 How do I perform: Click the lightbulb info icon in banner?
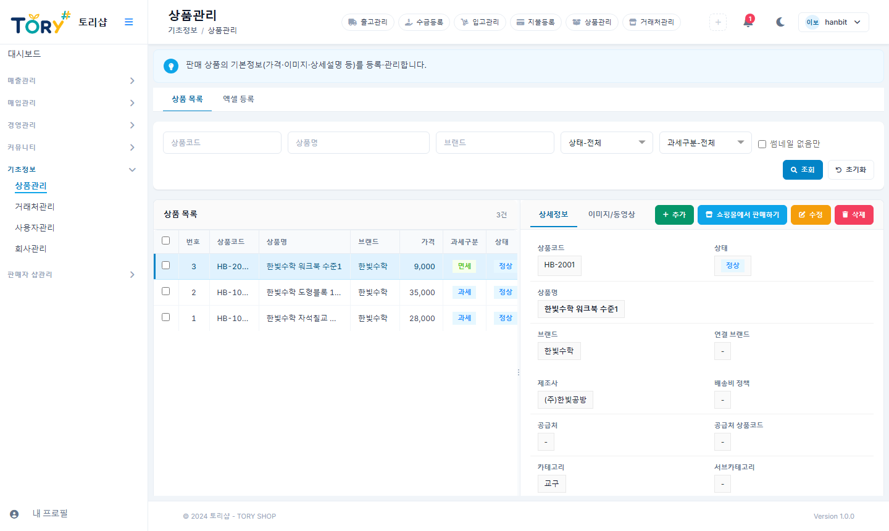click(x=171, y=65)
